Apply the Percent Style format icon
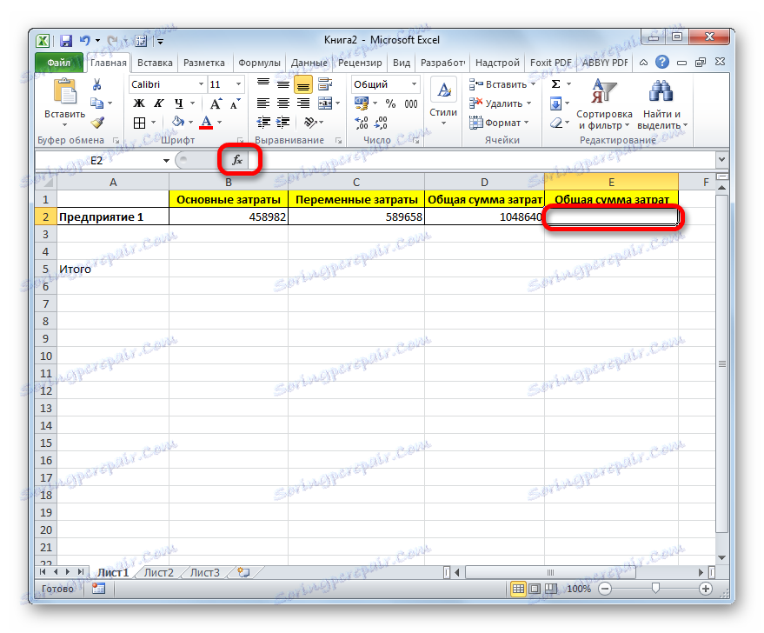This screenshot has width=764, height=633. (x=389, y=103)
